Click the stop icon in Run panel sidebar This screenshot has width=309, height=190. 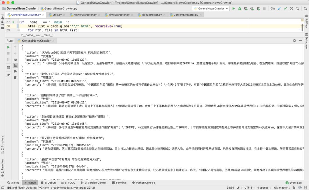[x=8, y=53]
